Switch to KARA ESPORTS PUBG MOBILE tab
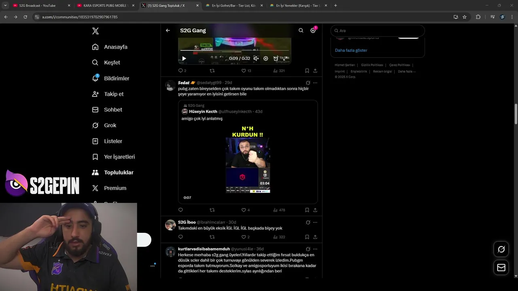This screenshot has height=291, width=518. (106, 6)
